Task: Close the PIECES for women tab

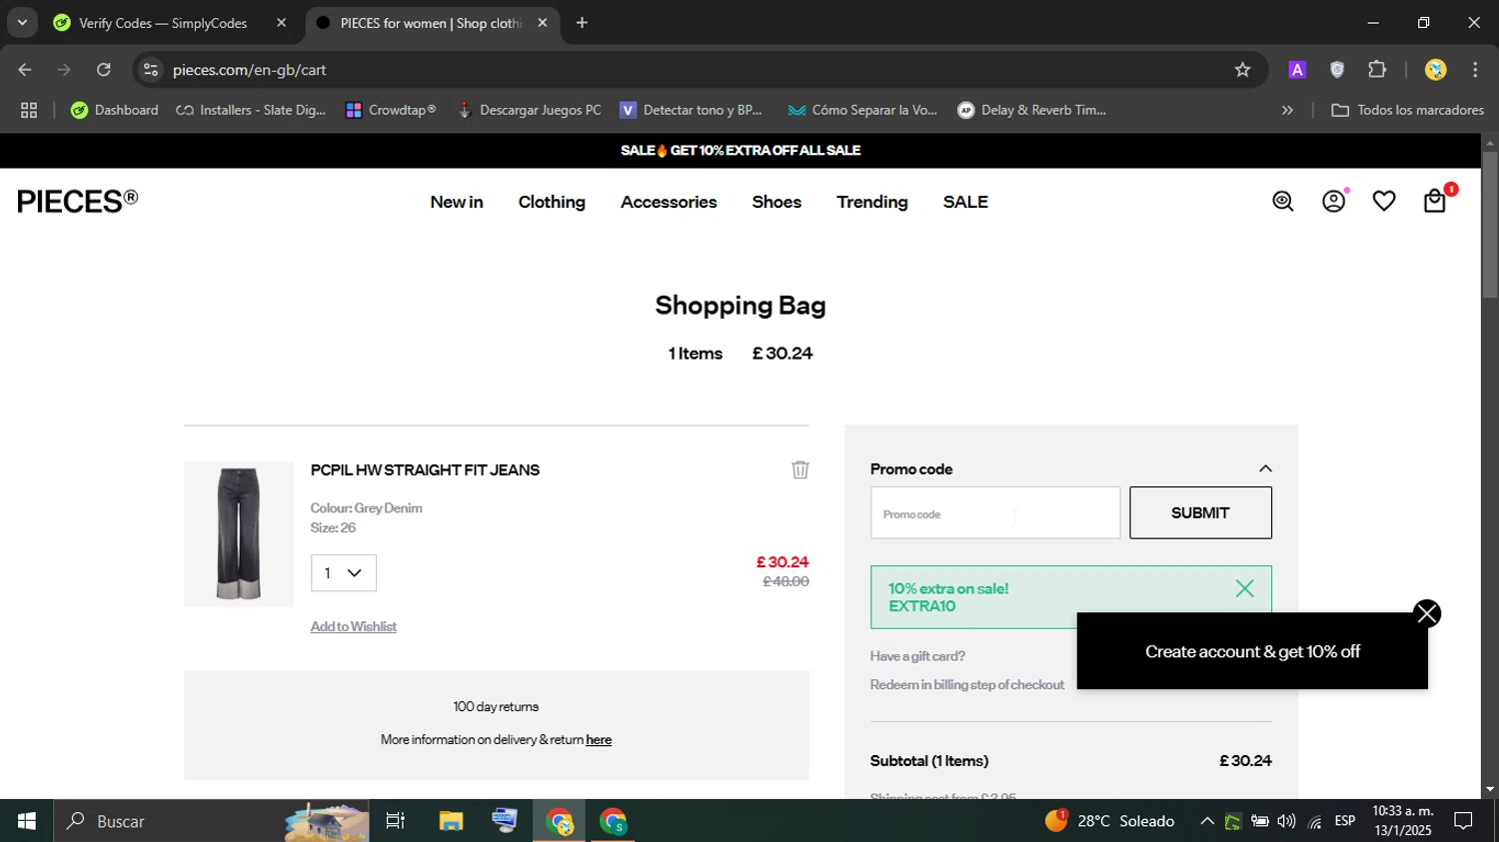Action: 543,23
